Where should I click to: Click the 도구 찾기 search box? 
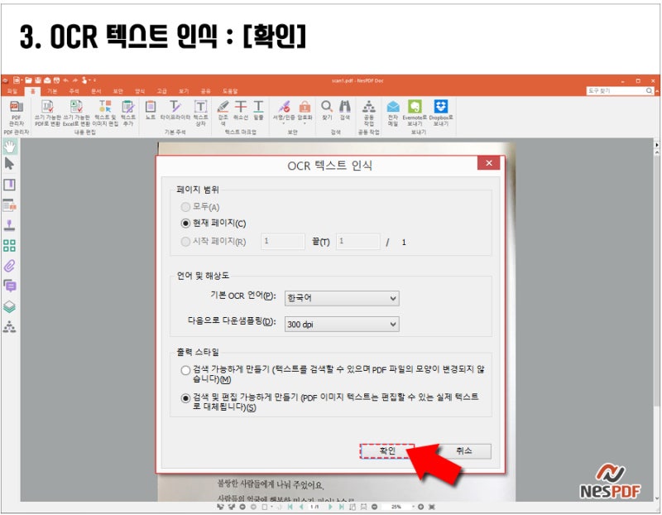[620, 91]
